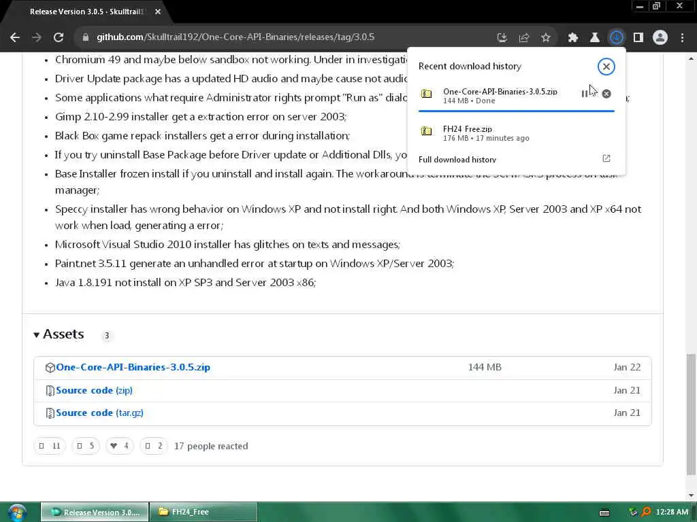Viewport: 697px width, 522px height.
Task: Open the Chrome three-dot menu
Action: coord(682,38)
